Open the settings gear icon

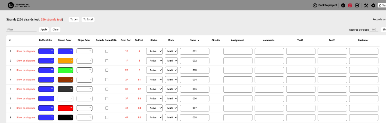tap(373, 5)
